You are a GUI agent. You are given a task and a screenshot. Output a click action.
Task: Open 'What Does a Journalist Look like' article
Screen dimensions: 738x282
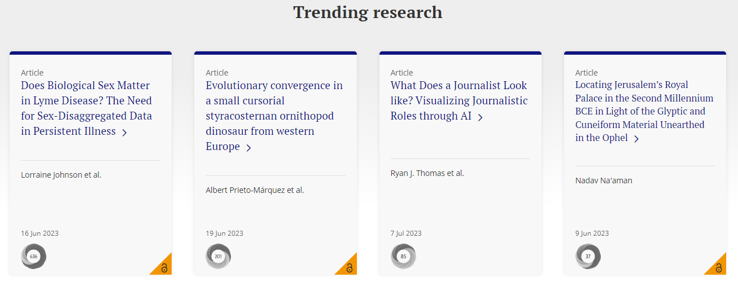click(458, 100)
